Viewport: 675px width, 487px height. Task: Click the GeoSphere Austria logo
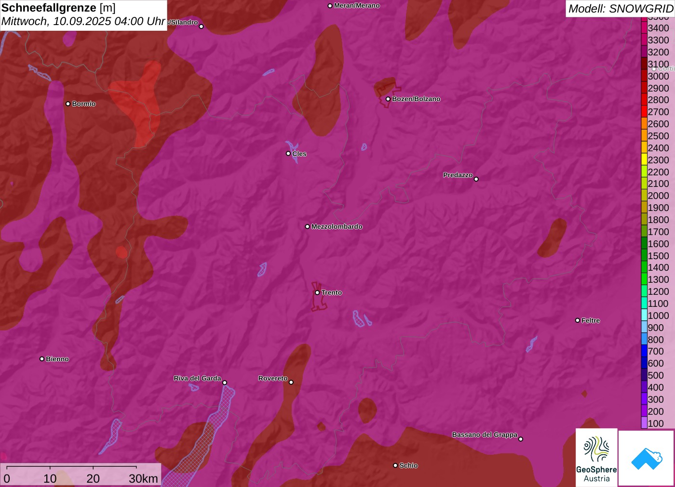coord(596,458)
